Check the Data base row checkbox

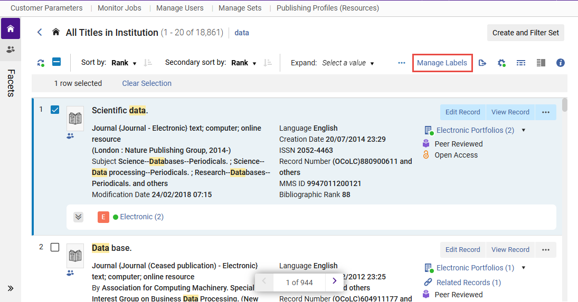coord(55,247)
